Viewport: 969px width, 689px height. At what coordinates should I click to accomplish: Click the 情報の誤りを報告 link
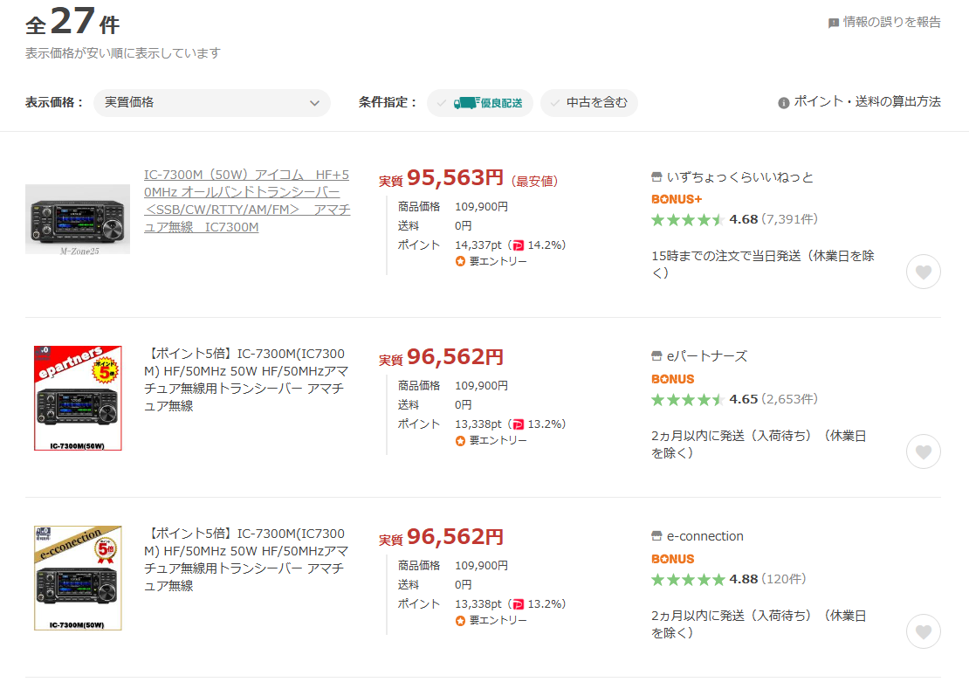892,22
